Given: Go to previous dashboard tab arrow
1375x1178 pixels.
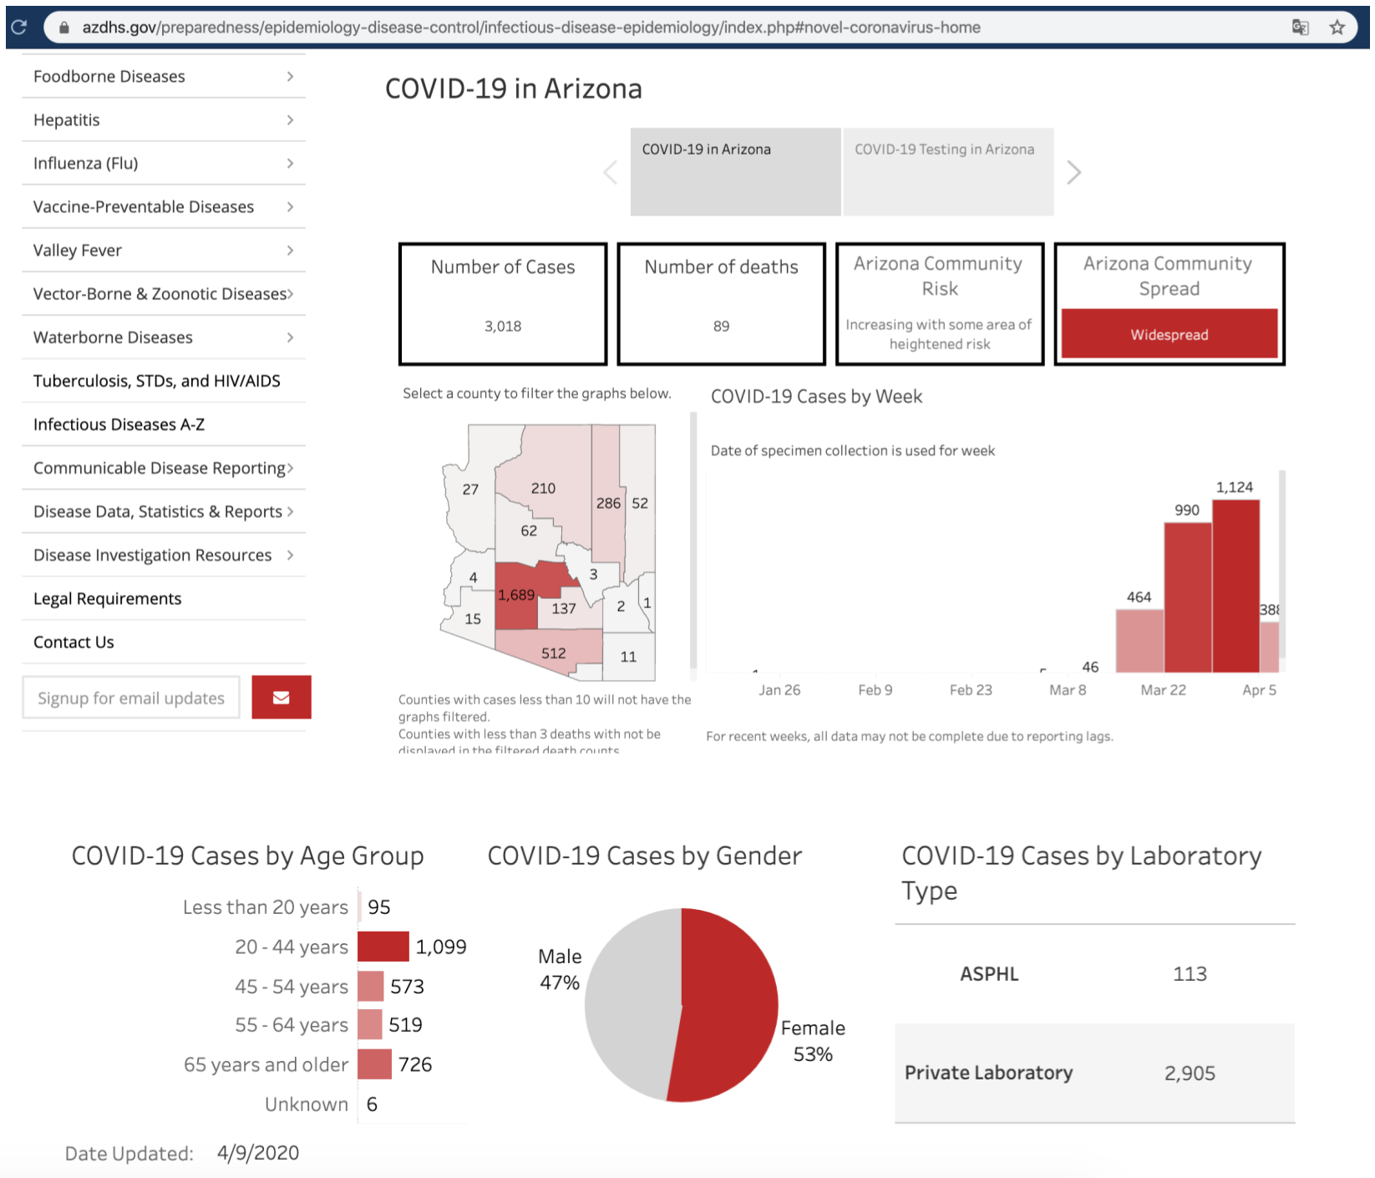Looking at the screenshot, I should (611, 173).
